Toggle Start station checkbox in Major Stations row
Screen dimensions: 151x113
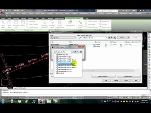point(106,45)
